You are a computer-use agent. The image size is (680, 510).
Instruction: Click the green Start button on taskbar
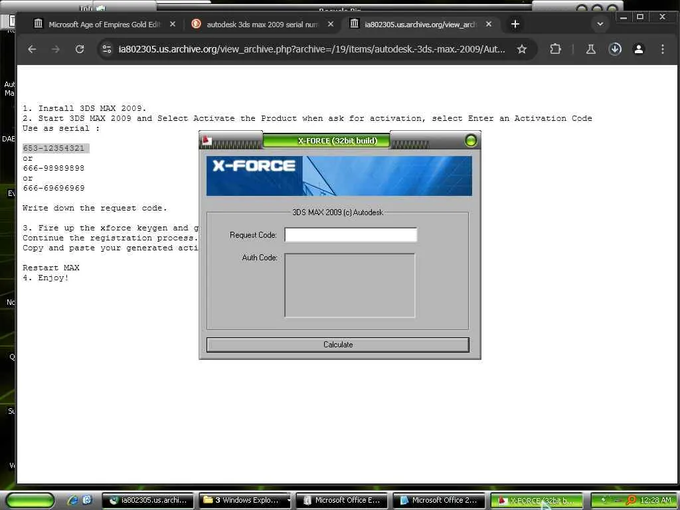coord(31,500)
